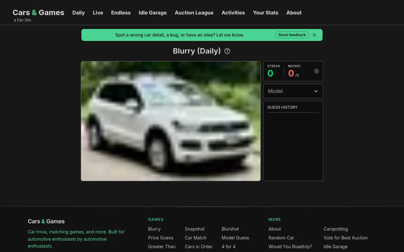Open the Activities menu

233,13
